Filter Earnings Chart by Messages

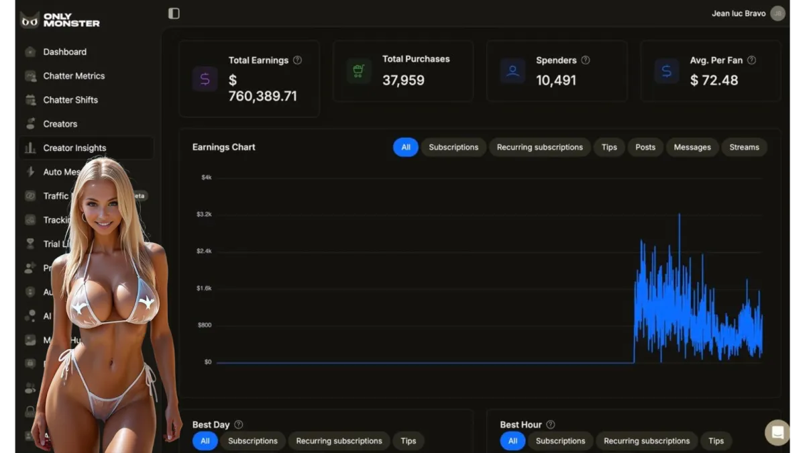click(692, 147)
